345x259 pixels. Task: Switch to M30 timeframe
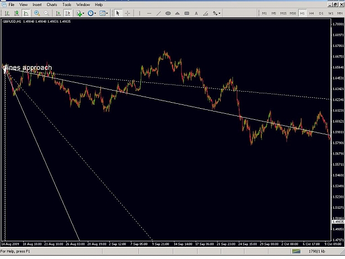293,13
